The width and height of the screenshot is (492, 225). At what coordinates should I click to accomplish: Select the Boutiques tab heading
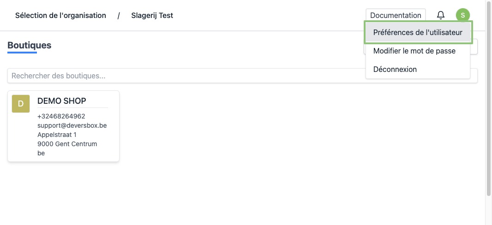(29, 45)
